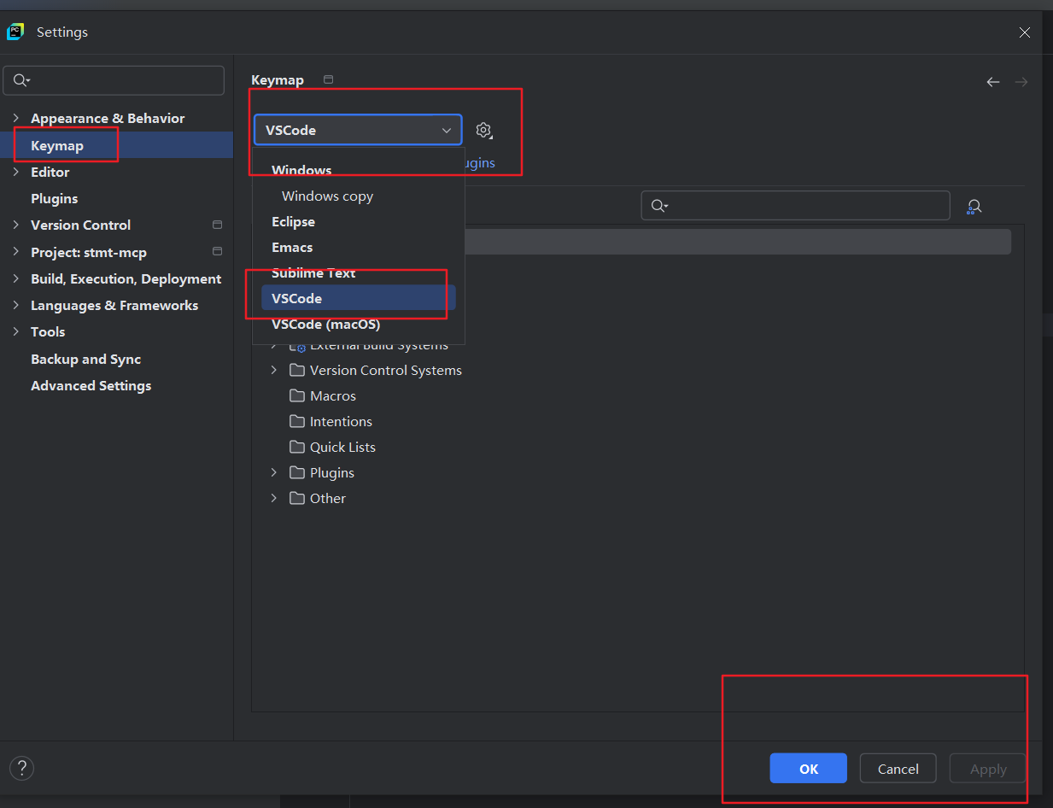1053x808 pixels.
Task: Click the small icon beside the Keymap heading
Action: point(329,79)
